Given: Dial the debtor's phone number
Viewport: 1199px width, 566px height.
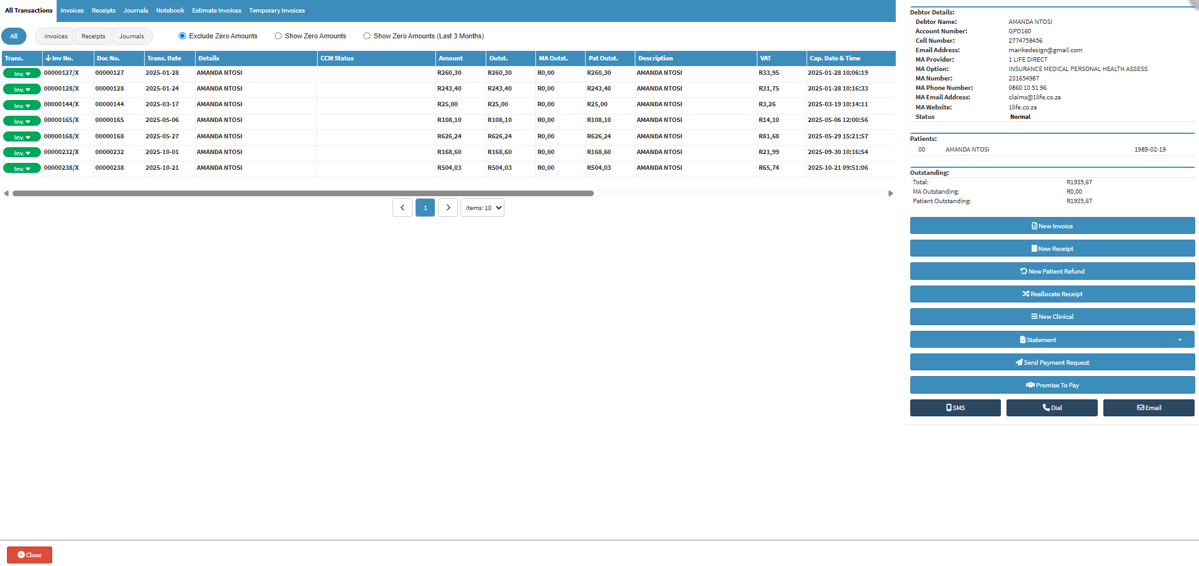Looking at the screenshot, I should coord(1051,408).
